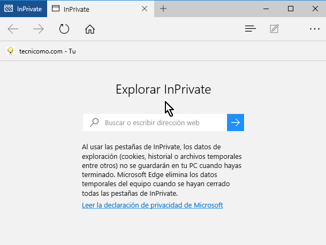
Task: Go back with the back arrow
Action: [13, 29]
